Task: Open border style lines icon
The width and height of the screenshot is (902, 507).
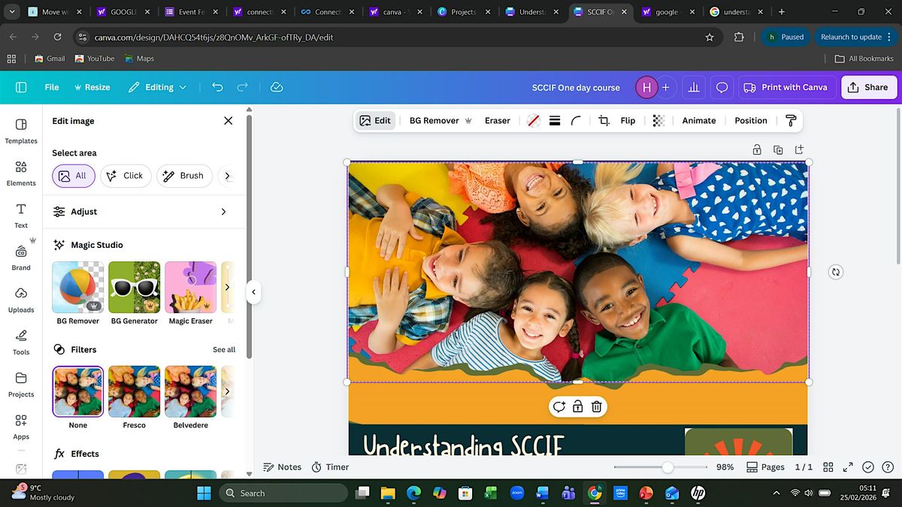Action: pyautogui.click(x=555, y=121)
